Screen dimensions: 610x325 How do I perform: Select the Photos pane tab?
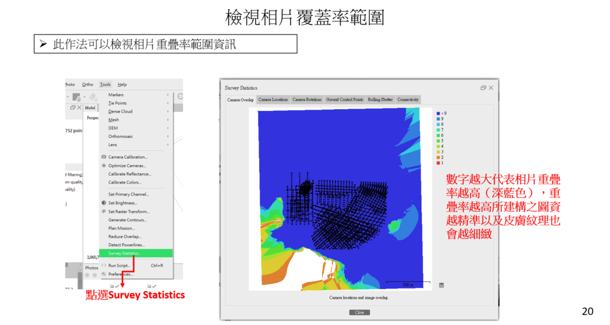coord(92,268)
